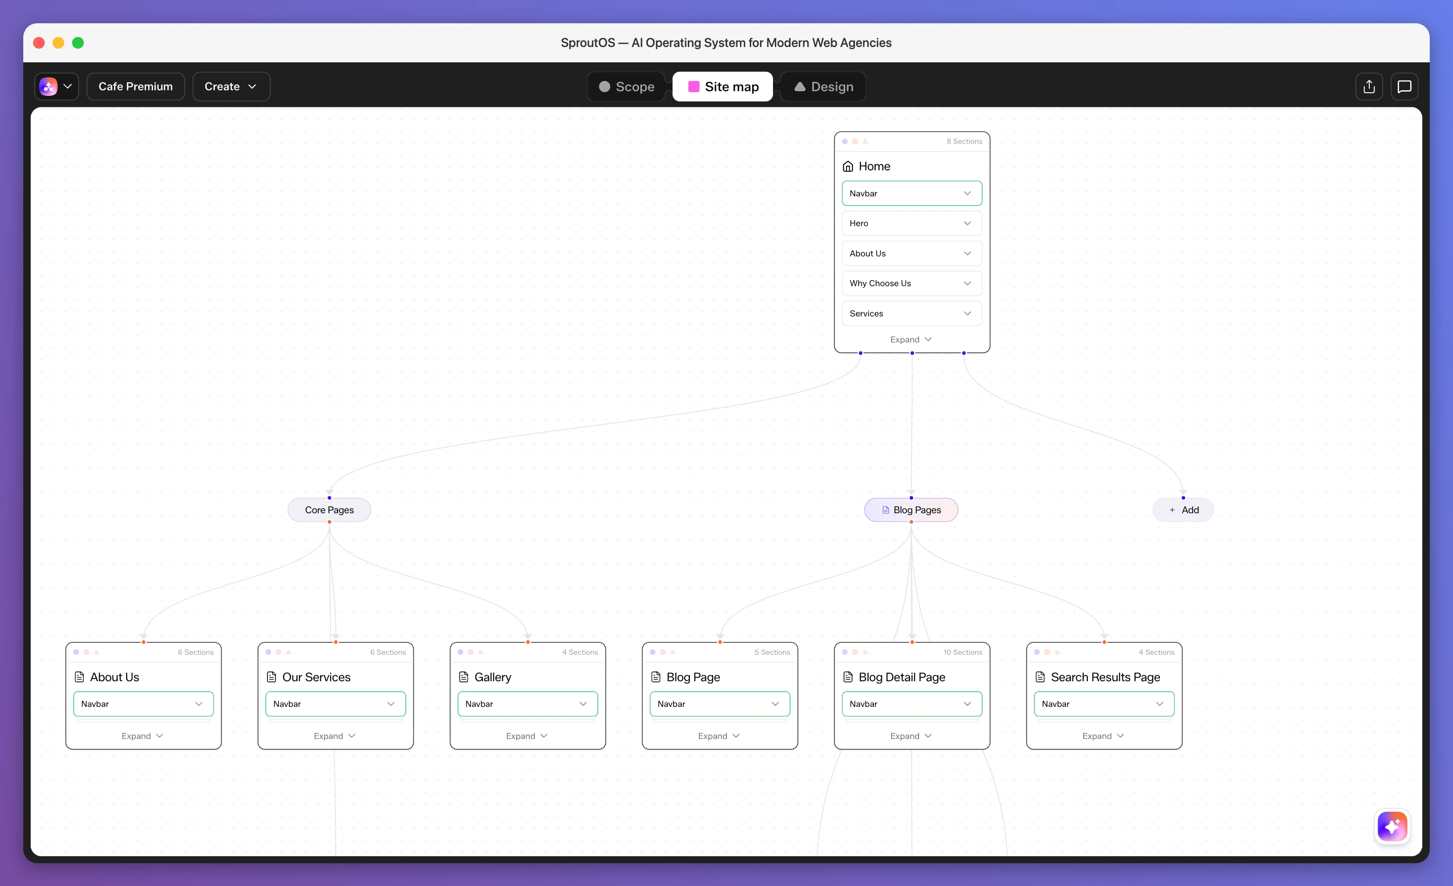Image resolution: width=1453 pixels, height=886 pixels.
Task: Launch the AI sparkle assistant button
Action: point(1392,826)
